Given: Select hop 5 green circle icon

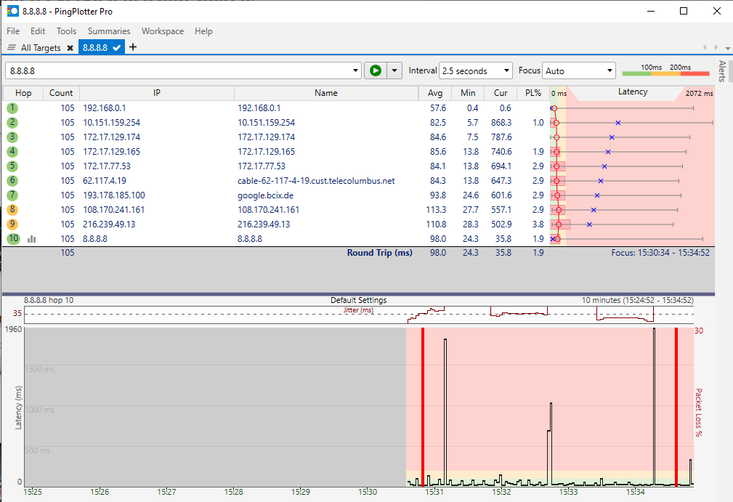Looking at the screenshot, I should (x=12, y=166).
